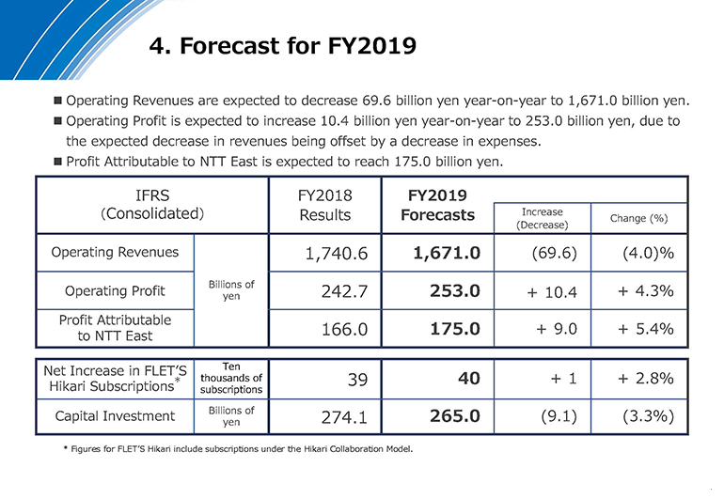Image resolution: width=724 pixels, height=499 pixels.
Task: Select the increase value + 10.4
Action: pos(552,291)
